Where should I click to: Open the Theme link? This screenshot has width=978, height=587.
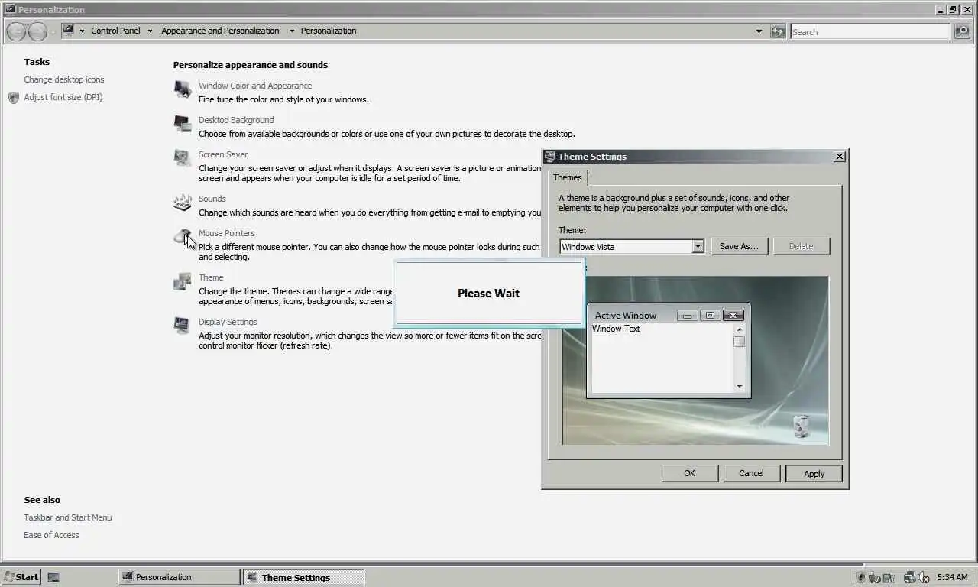211,277
